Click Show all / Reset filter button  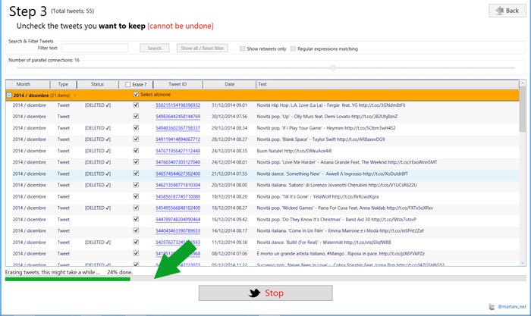click(203, 48)
